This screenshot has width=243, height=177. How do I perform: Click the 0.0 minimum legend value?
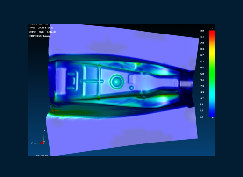[201, 117]
